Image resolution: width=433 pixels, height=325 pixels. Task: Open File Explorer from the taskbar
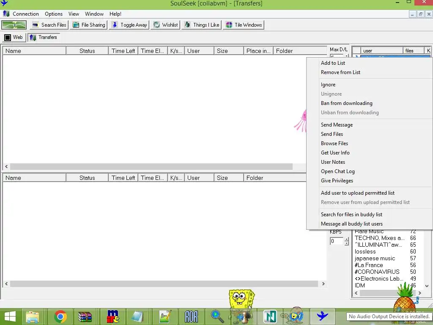[x=32, y=317]
